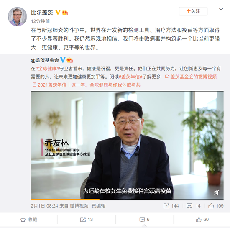Open 盖茨基金会的微博视频 video link

tap(191, 77)
